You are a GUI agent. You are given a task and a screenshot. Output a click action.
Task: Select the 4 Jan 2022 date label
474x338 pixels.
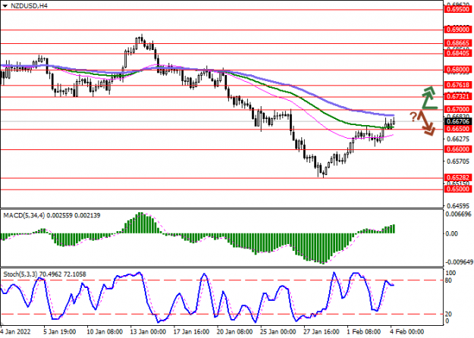[x=16, y=332]
